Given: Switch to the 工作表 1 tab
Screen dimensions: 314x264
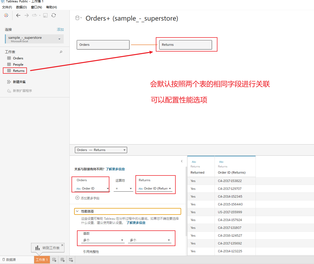Looking at the screenshot, I should pos(42,260).
